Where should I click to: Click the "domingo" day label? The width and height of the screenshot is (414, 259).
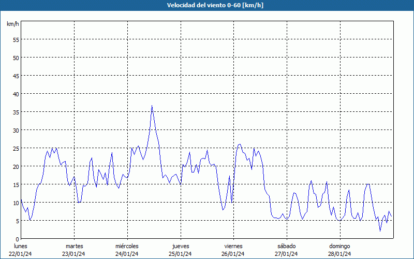click(339, 246)
